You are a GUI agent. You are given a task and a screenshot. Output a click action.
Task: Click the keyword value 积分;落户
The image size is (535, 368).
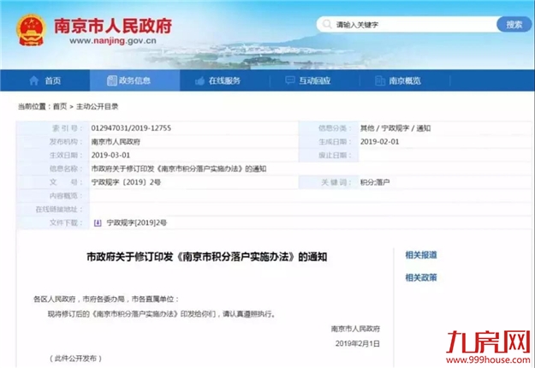click(x=375, y=182)
